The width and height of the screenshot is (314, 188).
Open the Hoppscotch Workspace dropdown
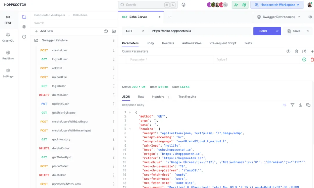coord(277,5)
